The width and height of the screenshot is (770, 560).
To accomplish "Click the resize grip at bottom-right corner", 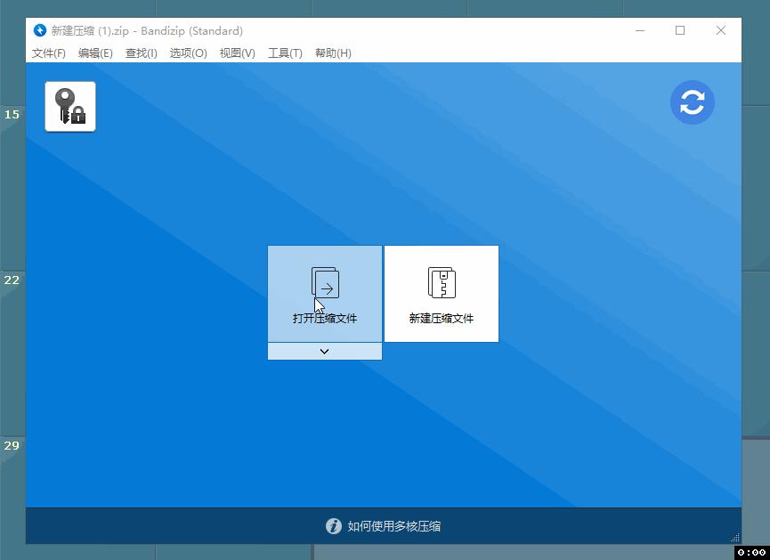I will coord(735,538).
